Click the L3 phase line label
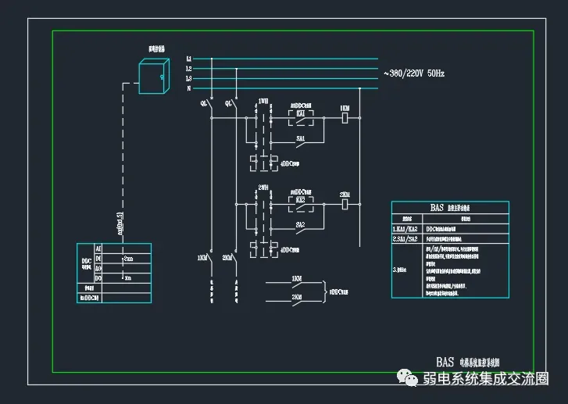The width and height of the screenshot is (568, 404). (189, 78)
